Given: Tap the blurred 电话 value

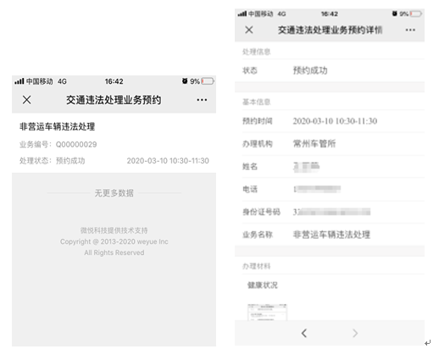Looking at the screenshot, I should [x=317, y=189].
